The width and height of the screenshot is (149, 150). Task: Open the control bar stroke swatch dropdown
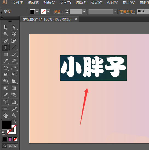click(x=48, y=12)
